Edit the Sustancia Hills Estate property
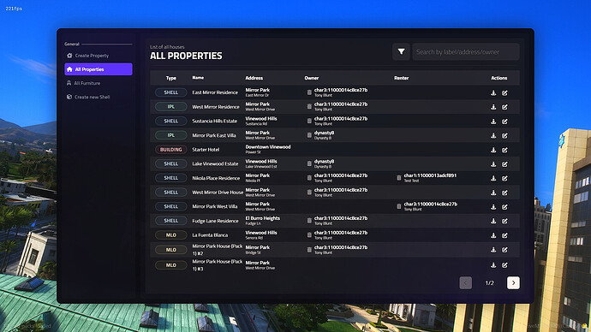Screen dimensions: 591x332 pos(504,122)
